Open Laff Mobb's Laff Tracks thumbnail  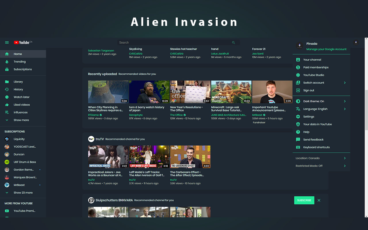tap(149, 157)
